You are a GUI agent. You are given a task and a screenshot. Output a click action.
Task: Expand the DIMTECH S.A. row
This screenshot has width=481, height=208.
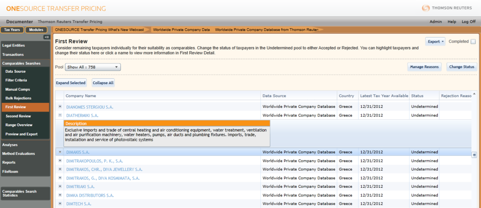60,204
